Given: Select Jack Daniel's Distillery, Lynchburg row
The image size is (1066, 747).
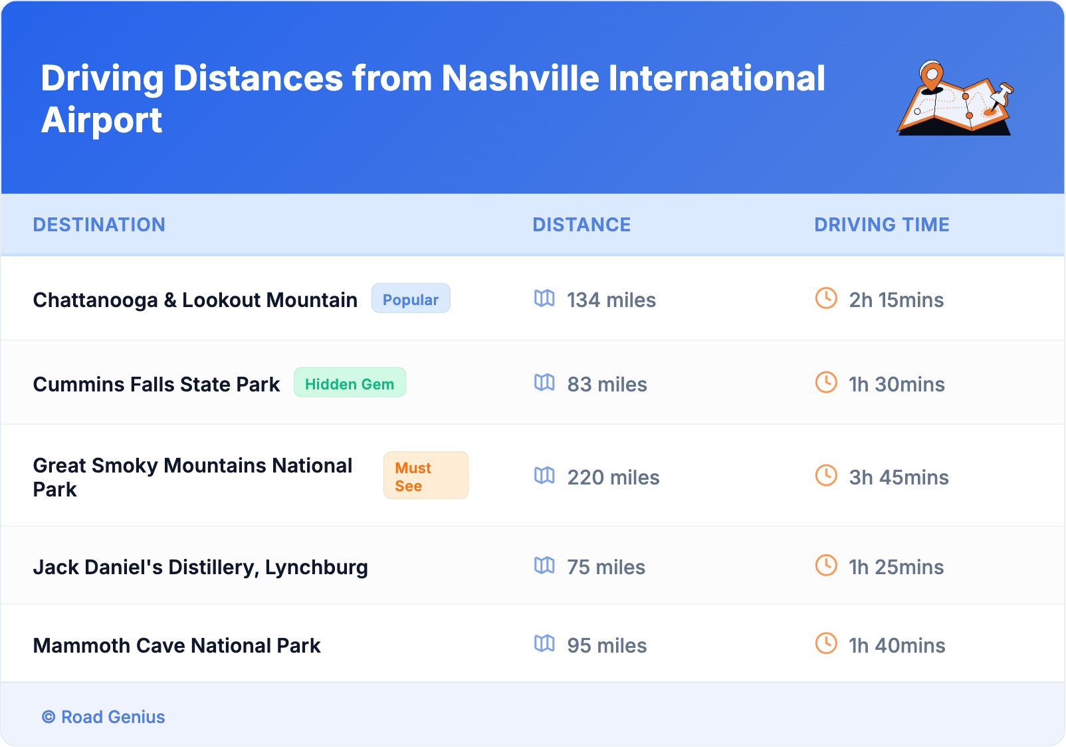Looking at the screenshot, I should pos(200,568).
